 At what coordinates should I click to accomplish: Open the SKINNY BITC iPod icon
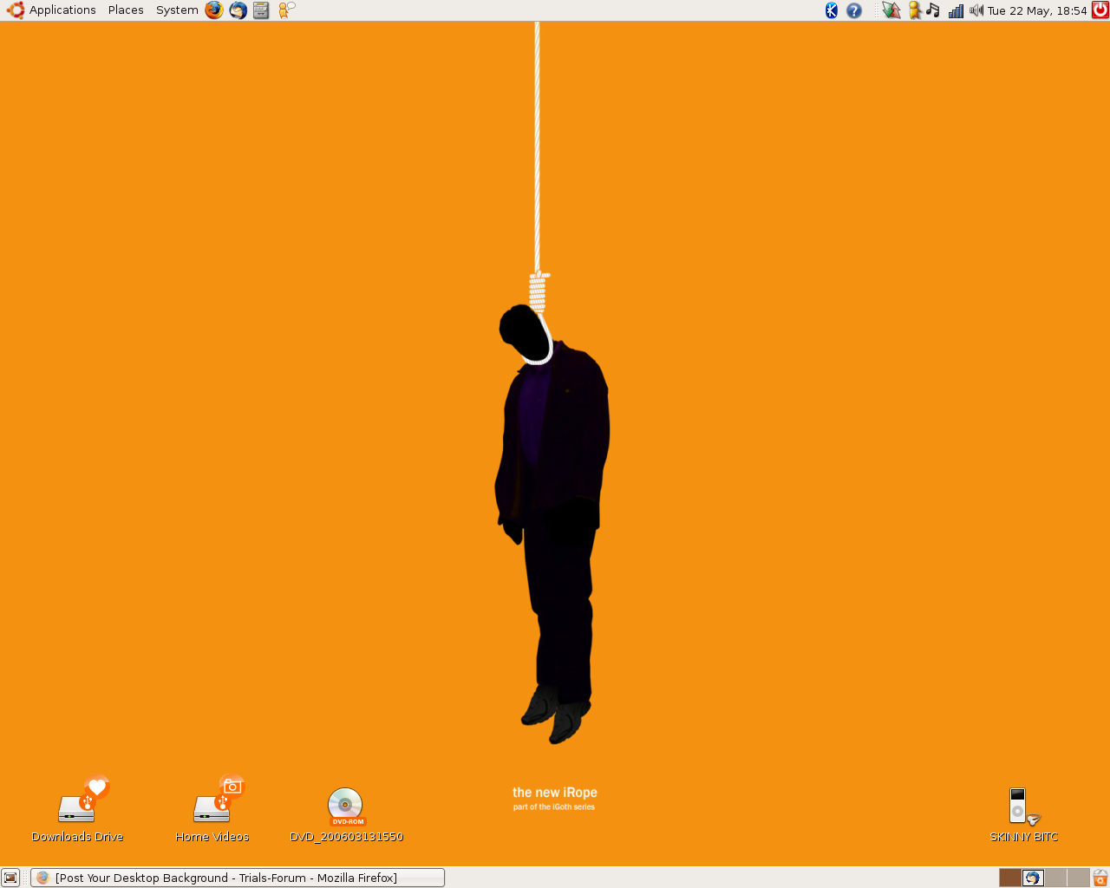tap(1023, 806)
